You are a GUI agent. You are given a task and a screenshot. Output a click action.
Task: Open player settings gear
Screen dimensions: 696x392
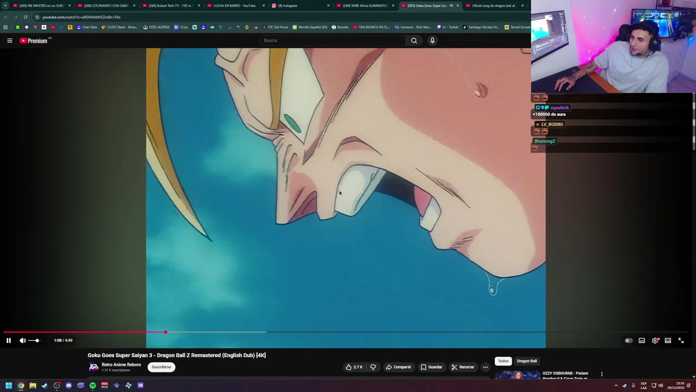[655, 340]
